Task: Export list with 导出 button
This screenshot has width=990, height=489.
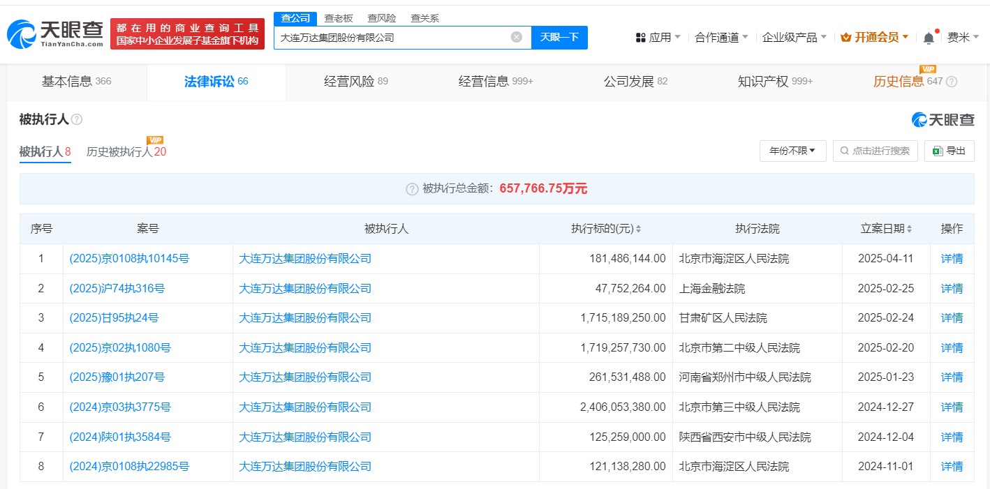Action: tap(949, 151)
